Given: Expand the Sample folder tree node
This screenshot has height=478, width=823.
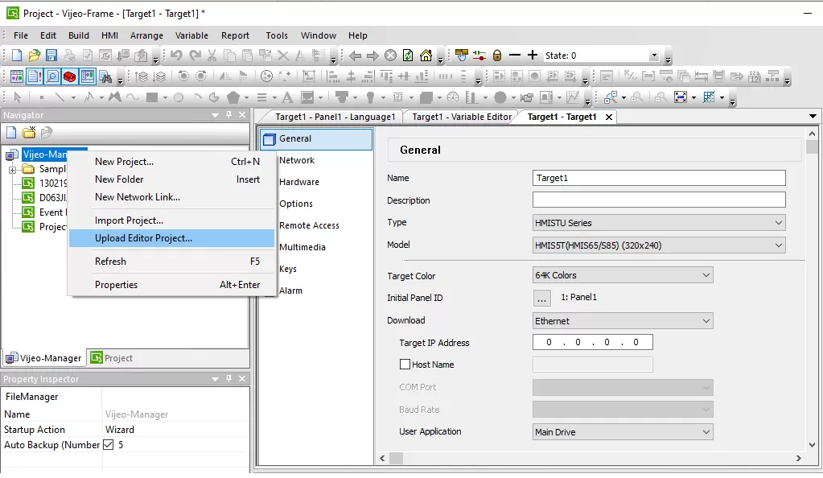Looking at the screenshot, I should pos(13,170).
